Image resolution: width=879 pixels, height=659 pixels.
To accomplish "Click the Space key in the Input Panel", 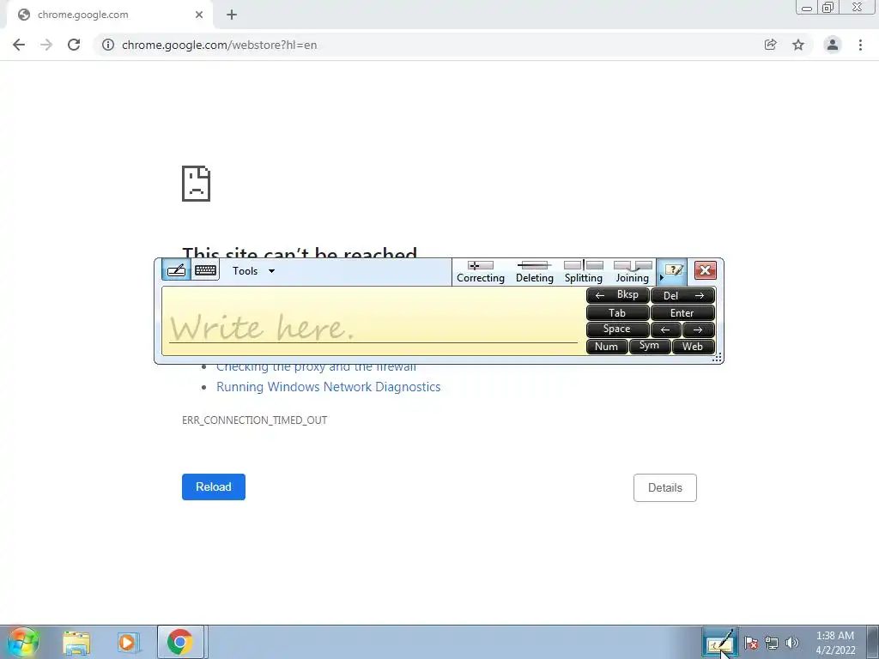I will tap(617, 329).
